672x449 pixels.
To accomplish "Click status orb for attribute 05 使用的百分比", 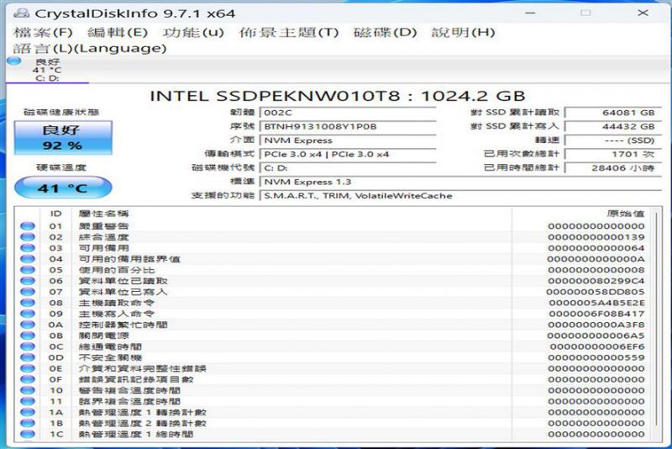I will click(x=27, y=270).
